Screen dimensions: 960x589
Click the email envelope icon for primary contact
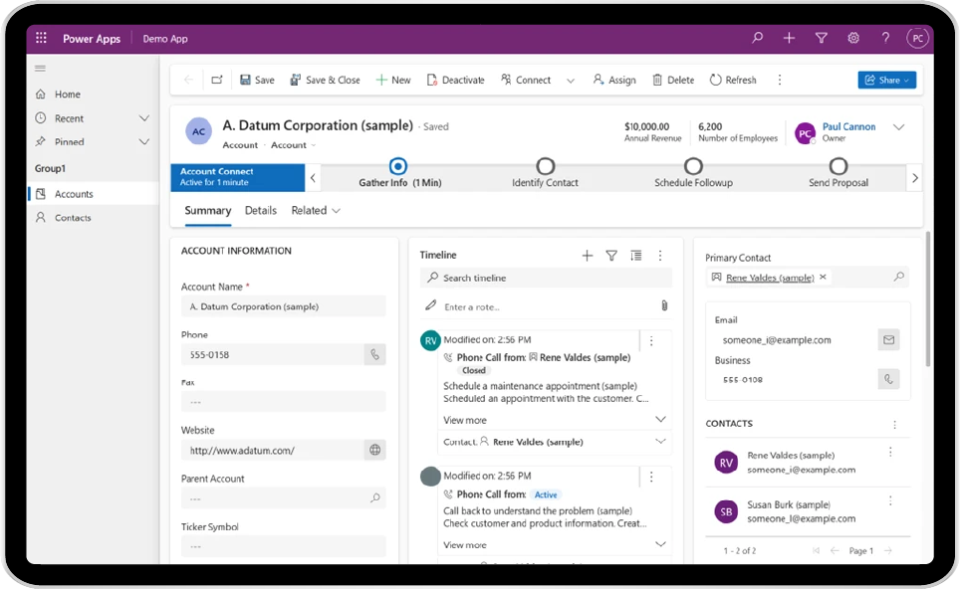pos(888,340)
